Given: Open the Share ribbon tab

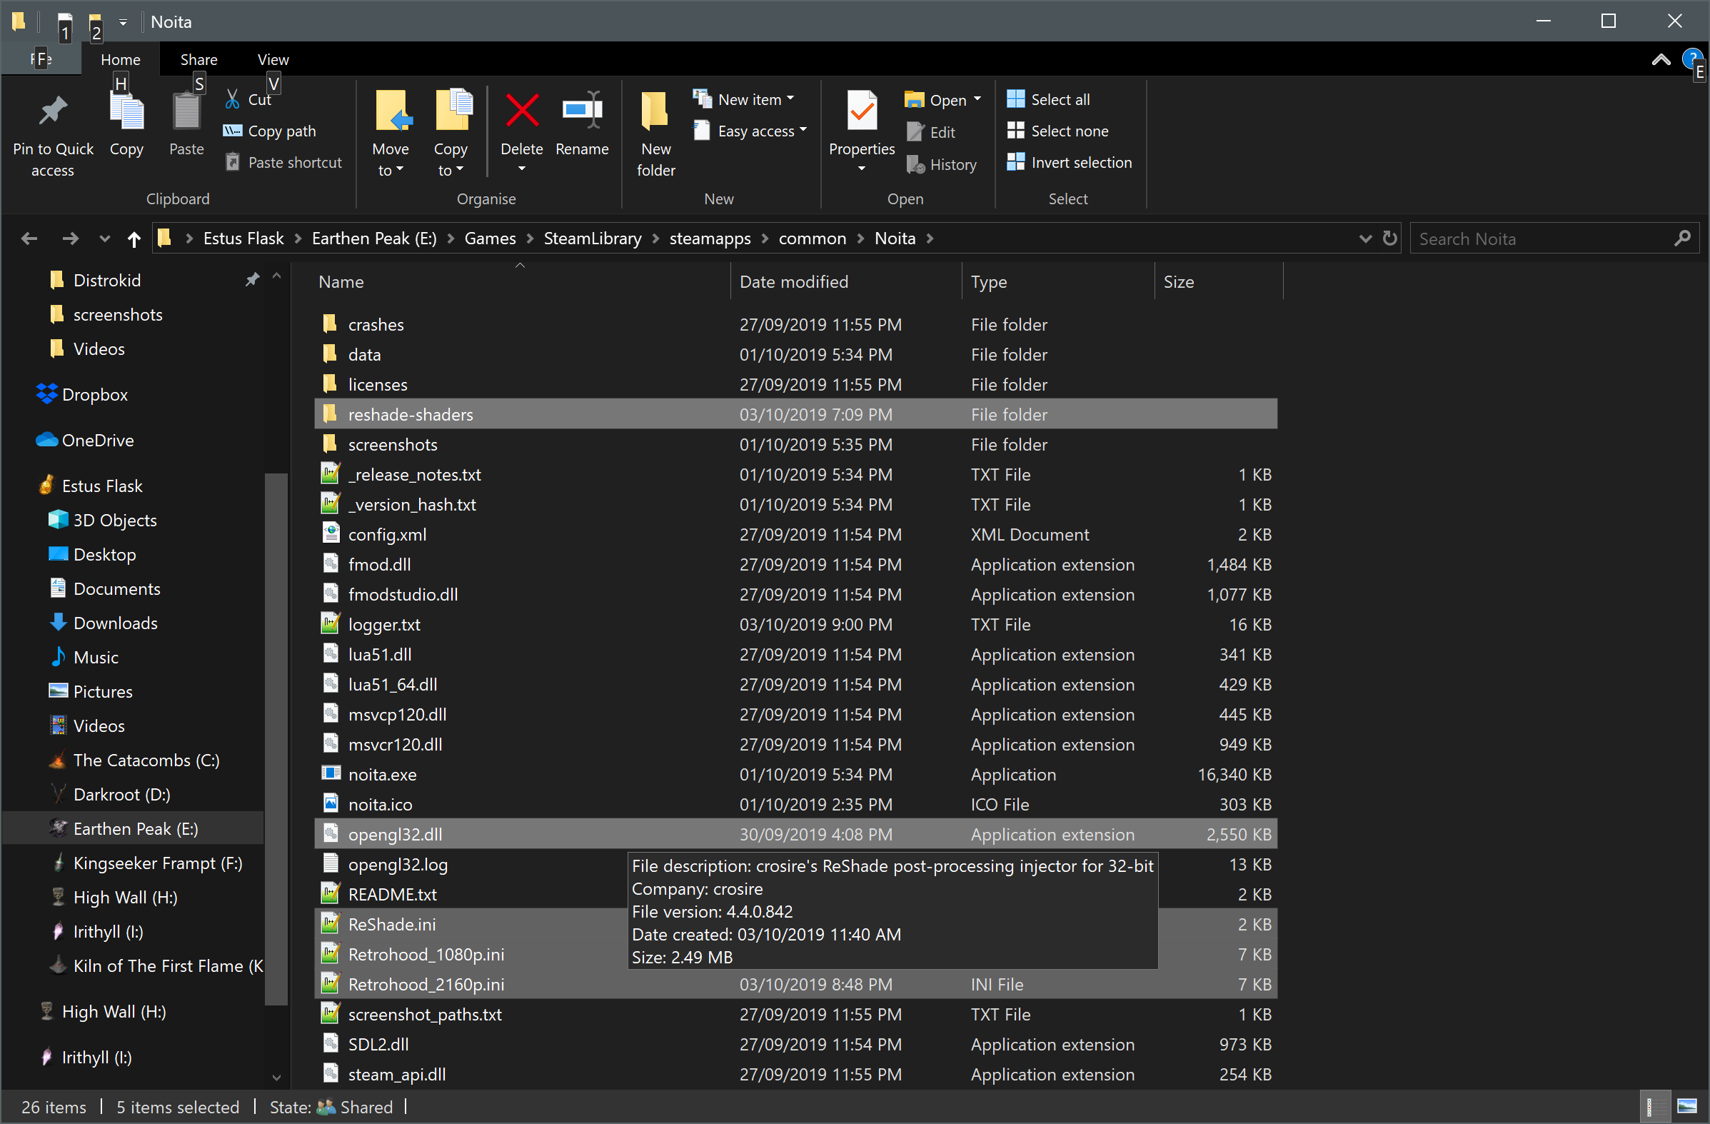Looking at the screenshot, I should pyautogui.click(x=198, y=60).
